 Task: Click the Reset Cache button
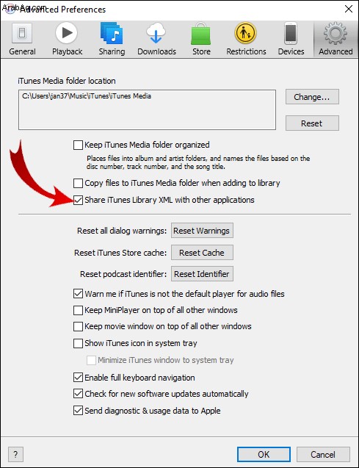202,253
